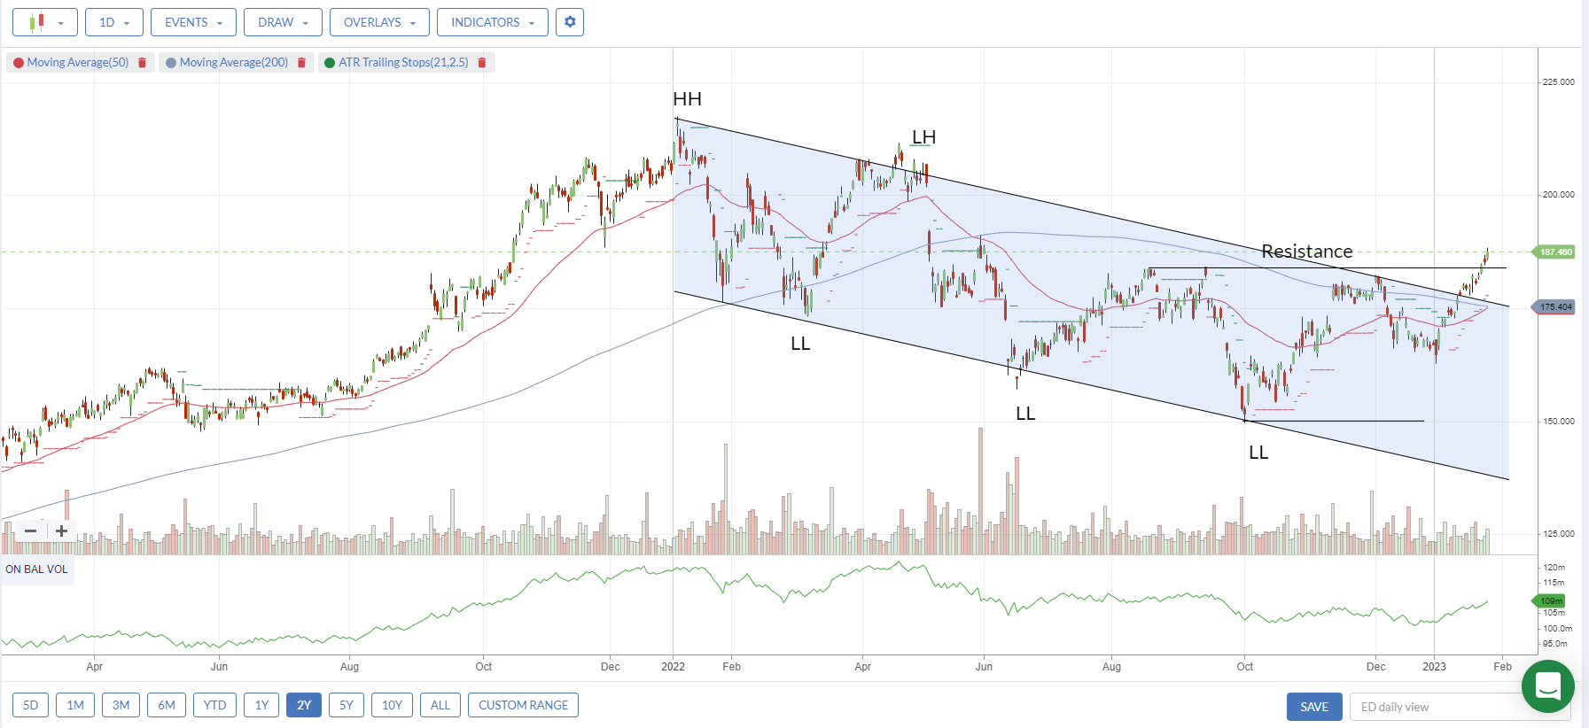Switch to the 6M time range
This screenshot has height=728, width=1589.
167,705
